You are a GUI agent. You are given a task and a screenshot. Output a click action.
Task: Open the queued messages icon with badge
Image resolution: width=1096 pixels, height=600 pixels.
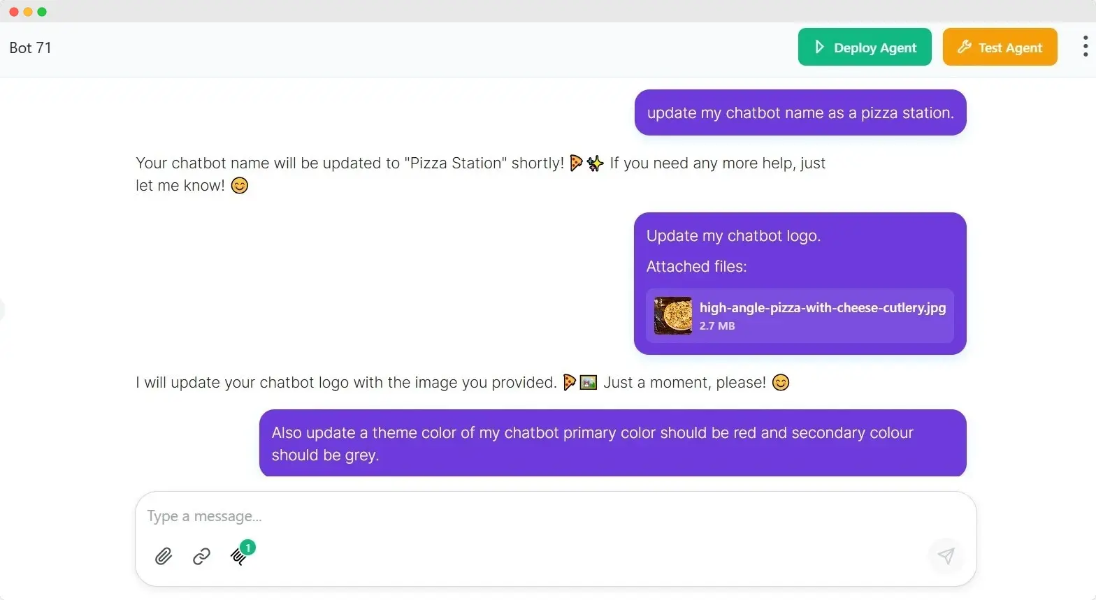tap(239, 556)
